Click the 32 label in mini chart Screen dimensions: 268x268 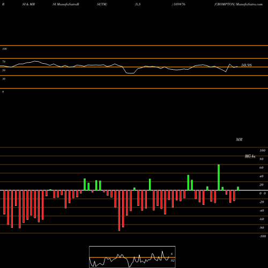click(x=173, y=260)
